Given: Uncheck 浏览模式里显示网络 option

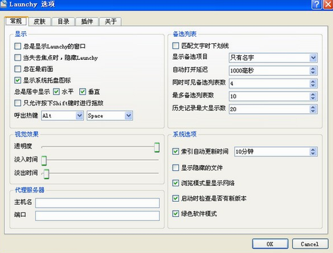Looking at the screenshot, I should (x=176, y=183).
